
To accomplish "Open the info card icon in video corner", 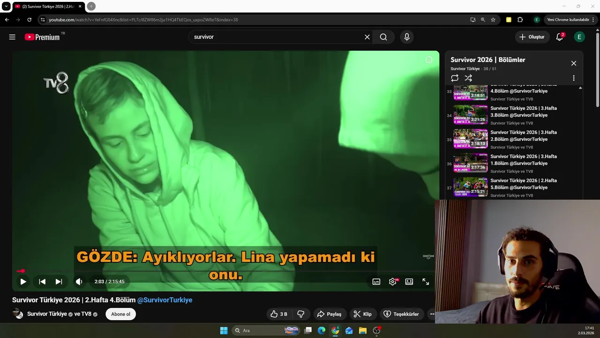I will [x=428, y=60].
